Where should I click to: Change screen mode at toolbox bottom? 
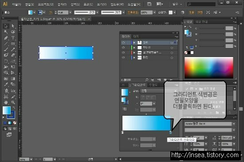pyautogui.click(x=9, y=134)
